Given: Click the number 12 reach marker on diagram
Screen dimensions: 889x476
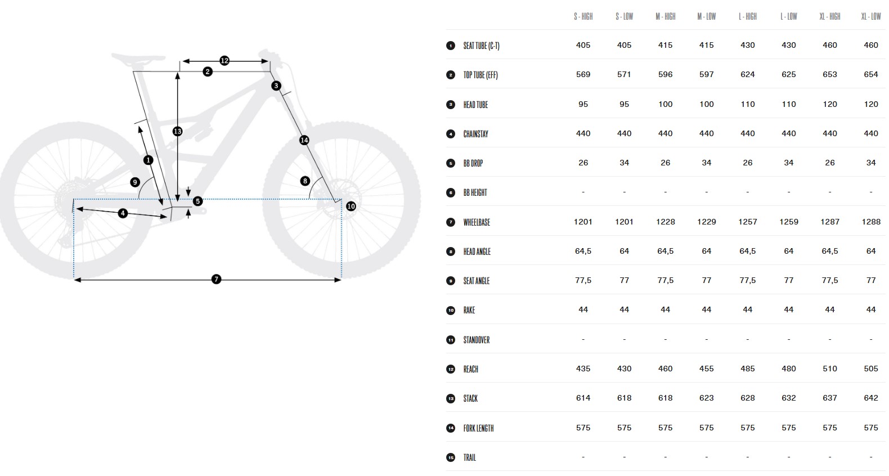Looking at the screenshot, I should (x=224, y=61).
